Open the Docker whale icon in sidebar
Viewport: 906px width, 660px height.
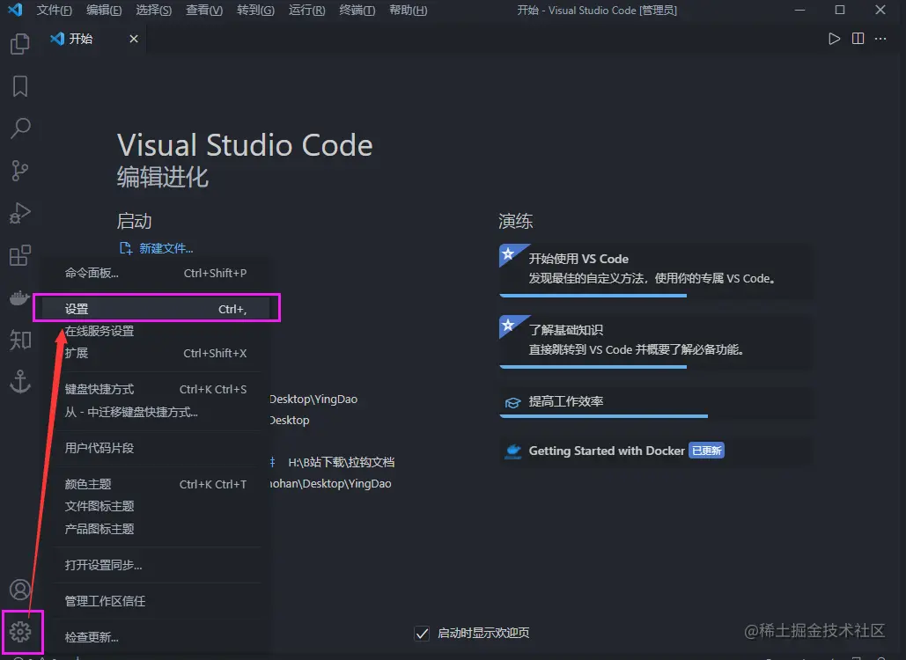[x=20, y=297]
